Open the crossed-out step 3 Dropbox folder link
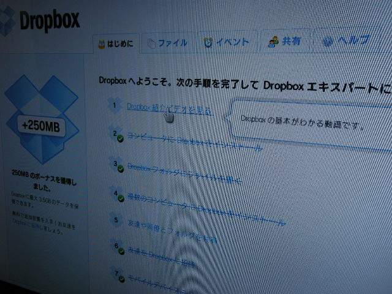This screenshot has height=294, width=392. tap(184, 173)
